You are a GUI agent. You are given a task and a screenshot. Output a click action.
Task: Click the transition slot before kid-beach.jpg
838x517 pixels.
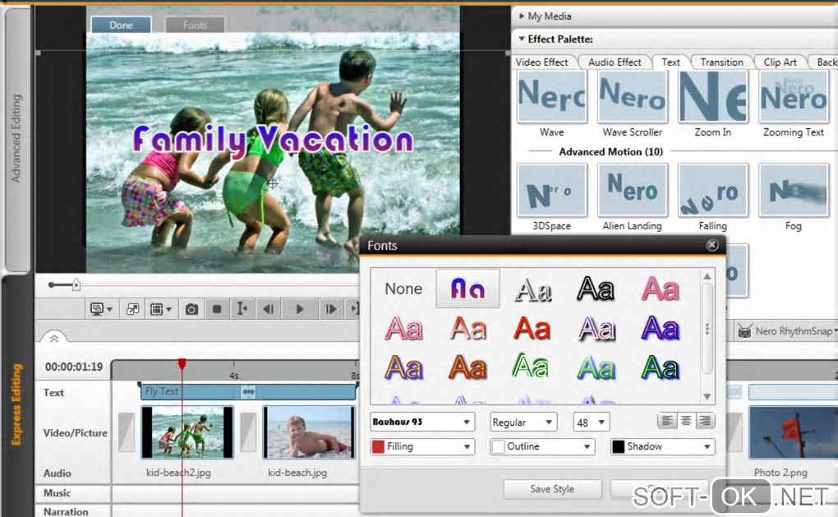click(x=248, y=432)
